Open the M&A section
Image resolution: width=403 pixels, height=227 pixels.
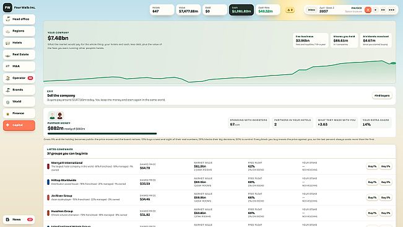19,66
